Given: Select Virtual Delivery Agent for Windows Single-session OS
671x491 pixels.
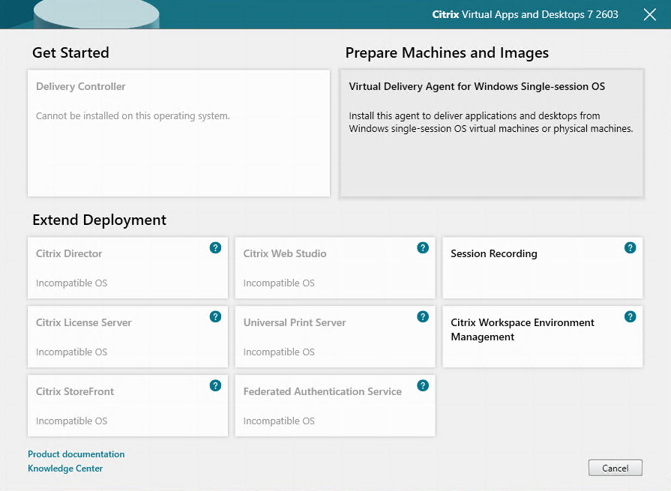Looking at the screenshot, I should (x=492, y=133).
